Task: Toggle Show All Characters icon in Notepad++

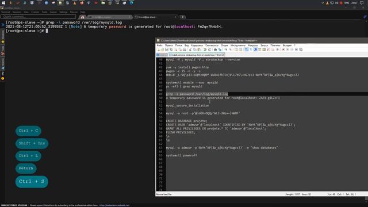Action: click(x=251, y=49)
